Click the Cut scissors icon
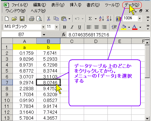 coord(48,19)
